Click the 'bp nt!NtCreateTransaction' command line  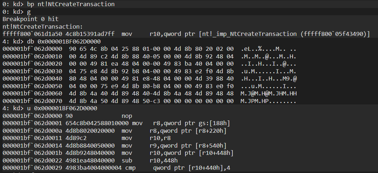click(x=59, y=4)
